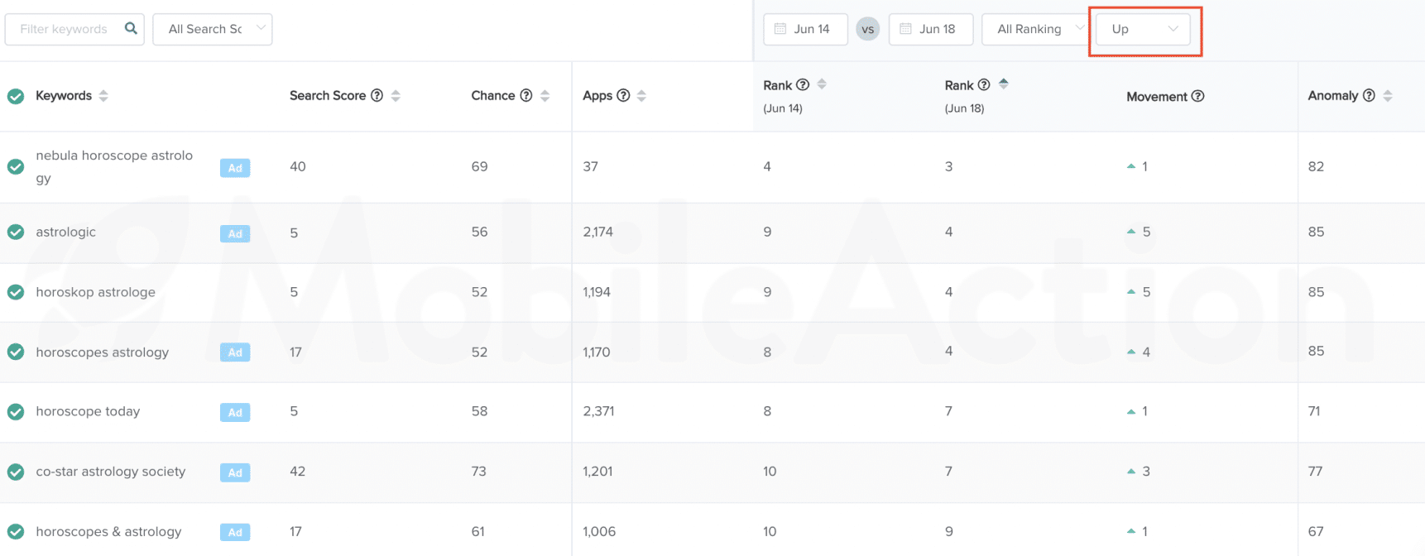Image resolution: width=1425 pixels, height=556 pixels.
Task: Click Search Score 40 cell
Action: coord(298,166)
